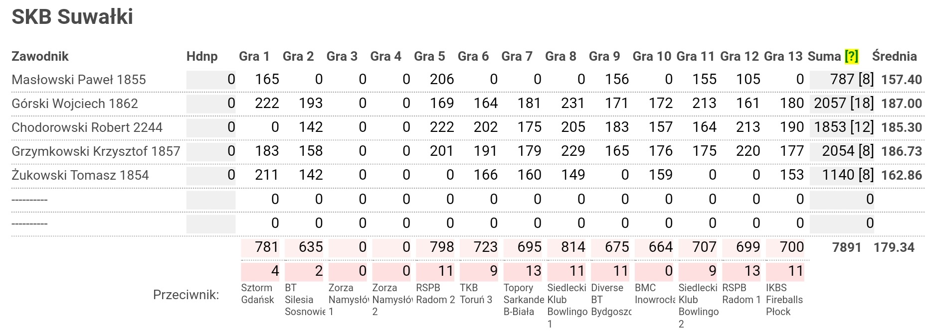
Task: Click opponent RSPB Radom 1
Action: [x=741, y=294]
